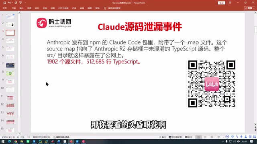
Task: Open File Explorer from taskbar
Action: [x=22, y=141]
